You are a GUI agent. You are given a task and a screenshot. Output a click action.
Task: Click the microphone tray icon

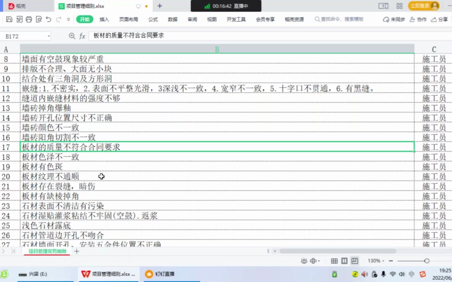[383, 274]
